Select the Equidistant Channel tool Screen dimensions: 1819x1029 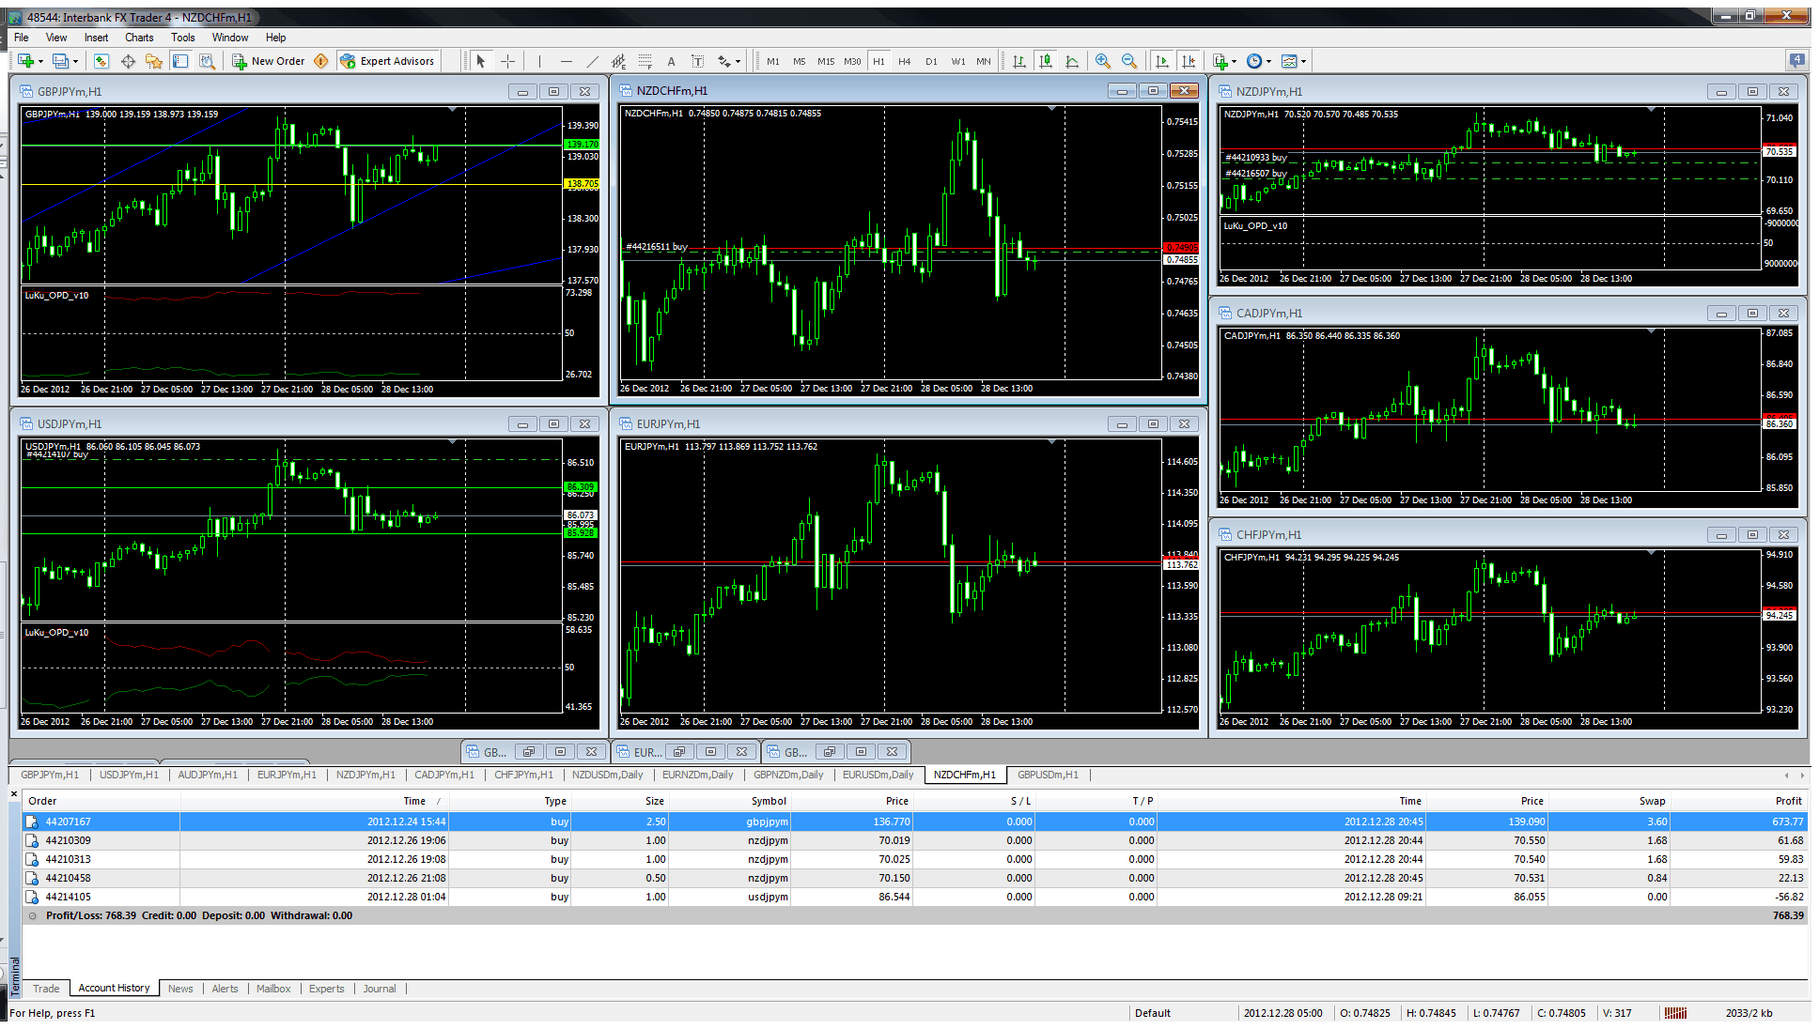[618, 61]
